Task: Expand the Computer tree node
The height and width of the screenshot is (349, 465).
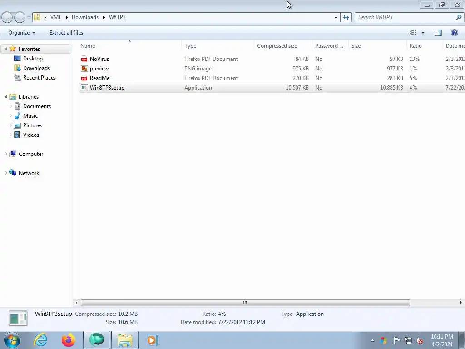Action: (x=6, y=154)
